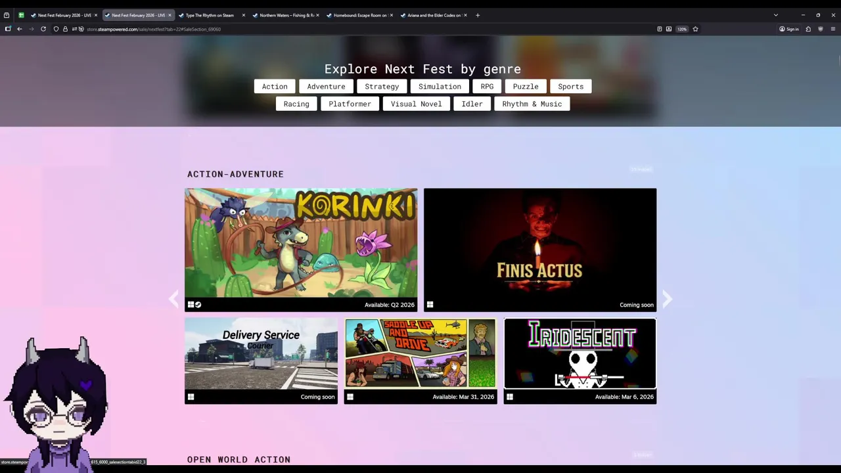Show previous Action-Adventure games with left arrow
The image size is (841, 473).
pos(173,300)
